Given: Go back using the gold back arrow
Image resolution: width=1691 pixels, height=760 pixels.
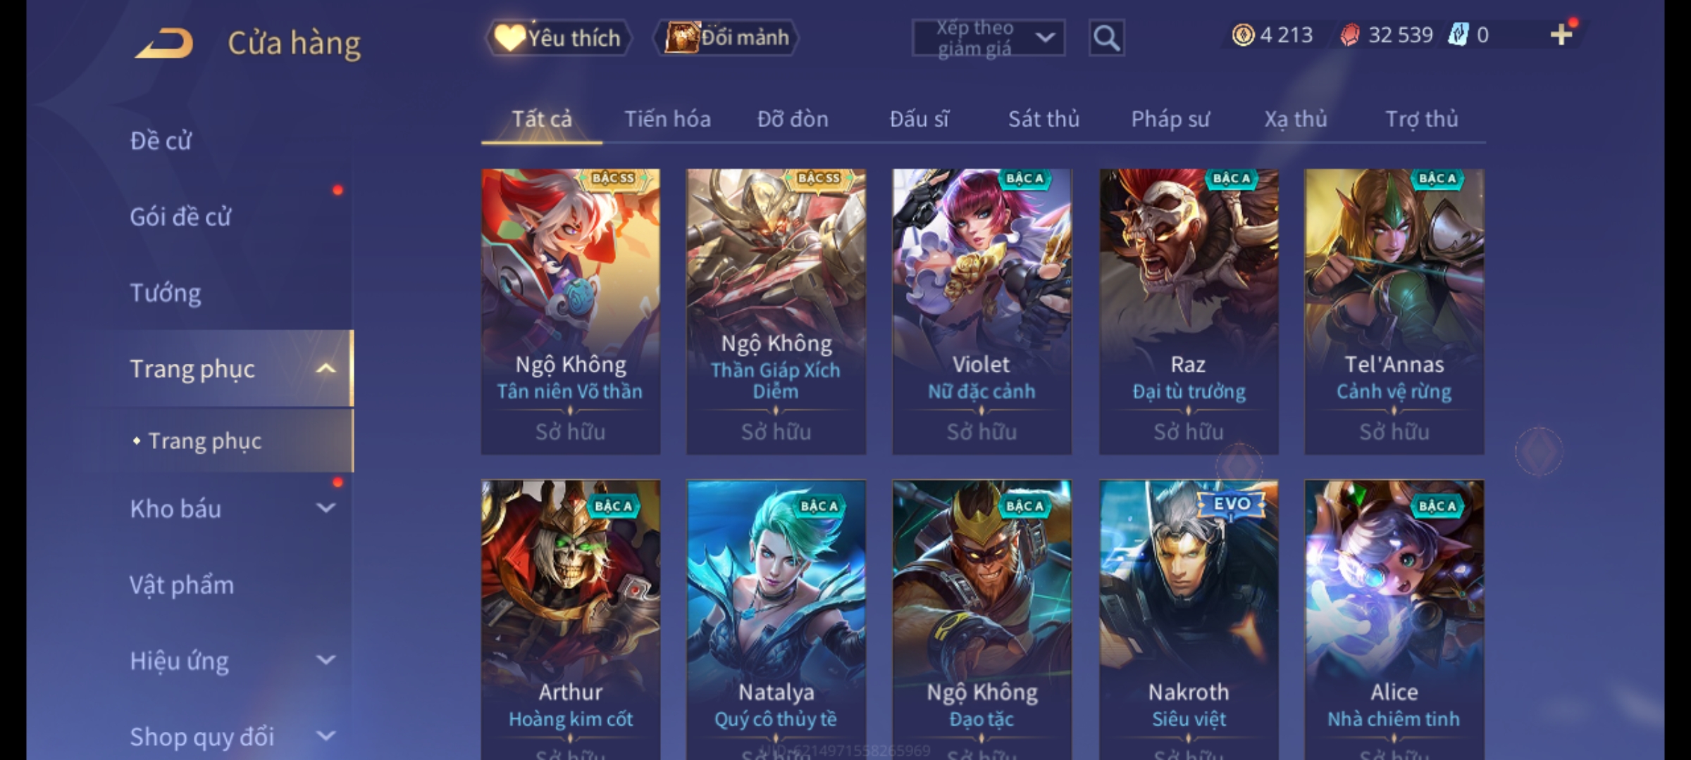Looking at the screenshot, I should 165,43.
